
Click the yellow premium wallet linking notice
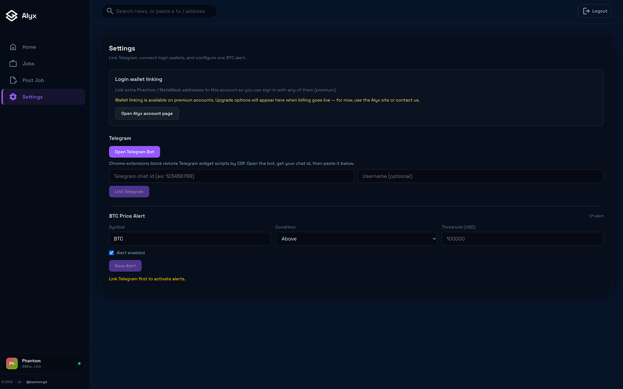coord(267,100)
